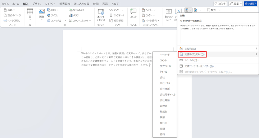Insert the 会社 FAX property
259x138 pixels.
tap(165, 83)
